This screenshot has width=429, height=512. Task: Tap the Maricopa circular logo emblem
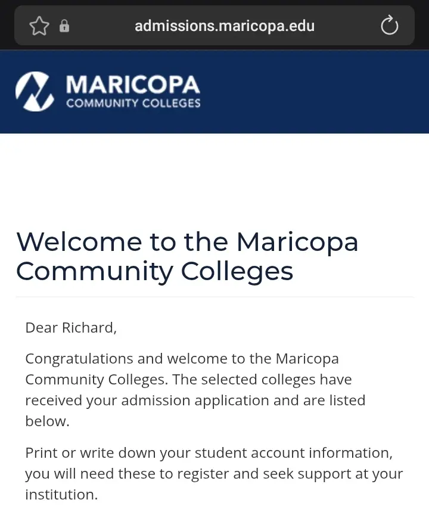coord(35,91)
